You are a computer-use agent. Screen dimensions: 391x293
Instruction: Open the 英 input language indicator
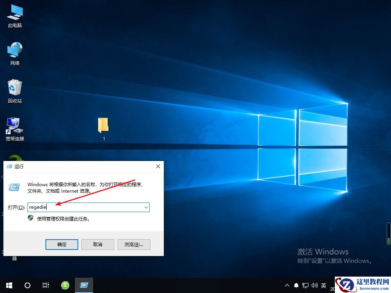click(x=323, y=285)
